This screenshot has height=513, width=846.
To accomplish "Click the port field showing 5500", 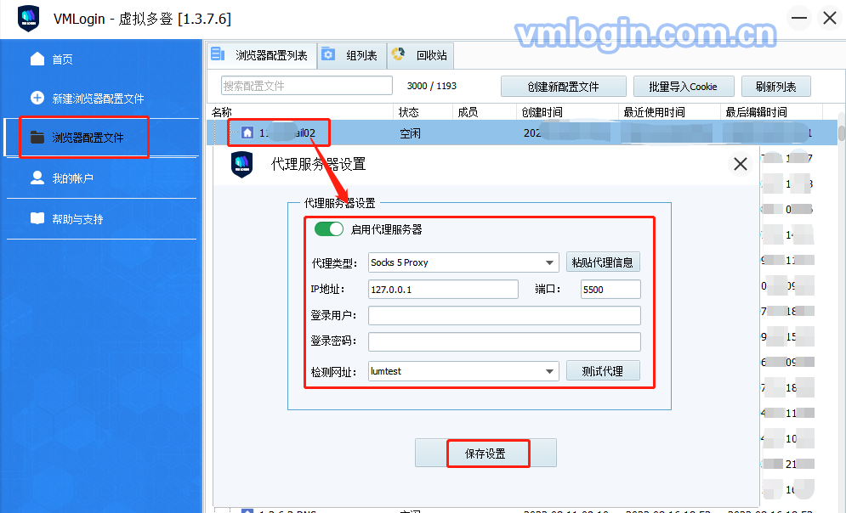I will (x=610, y=290).
